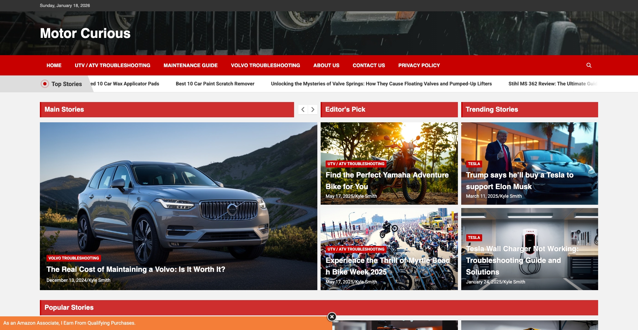Dismiss the Amazon Associate banner with the X icon

[332, 317]
